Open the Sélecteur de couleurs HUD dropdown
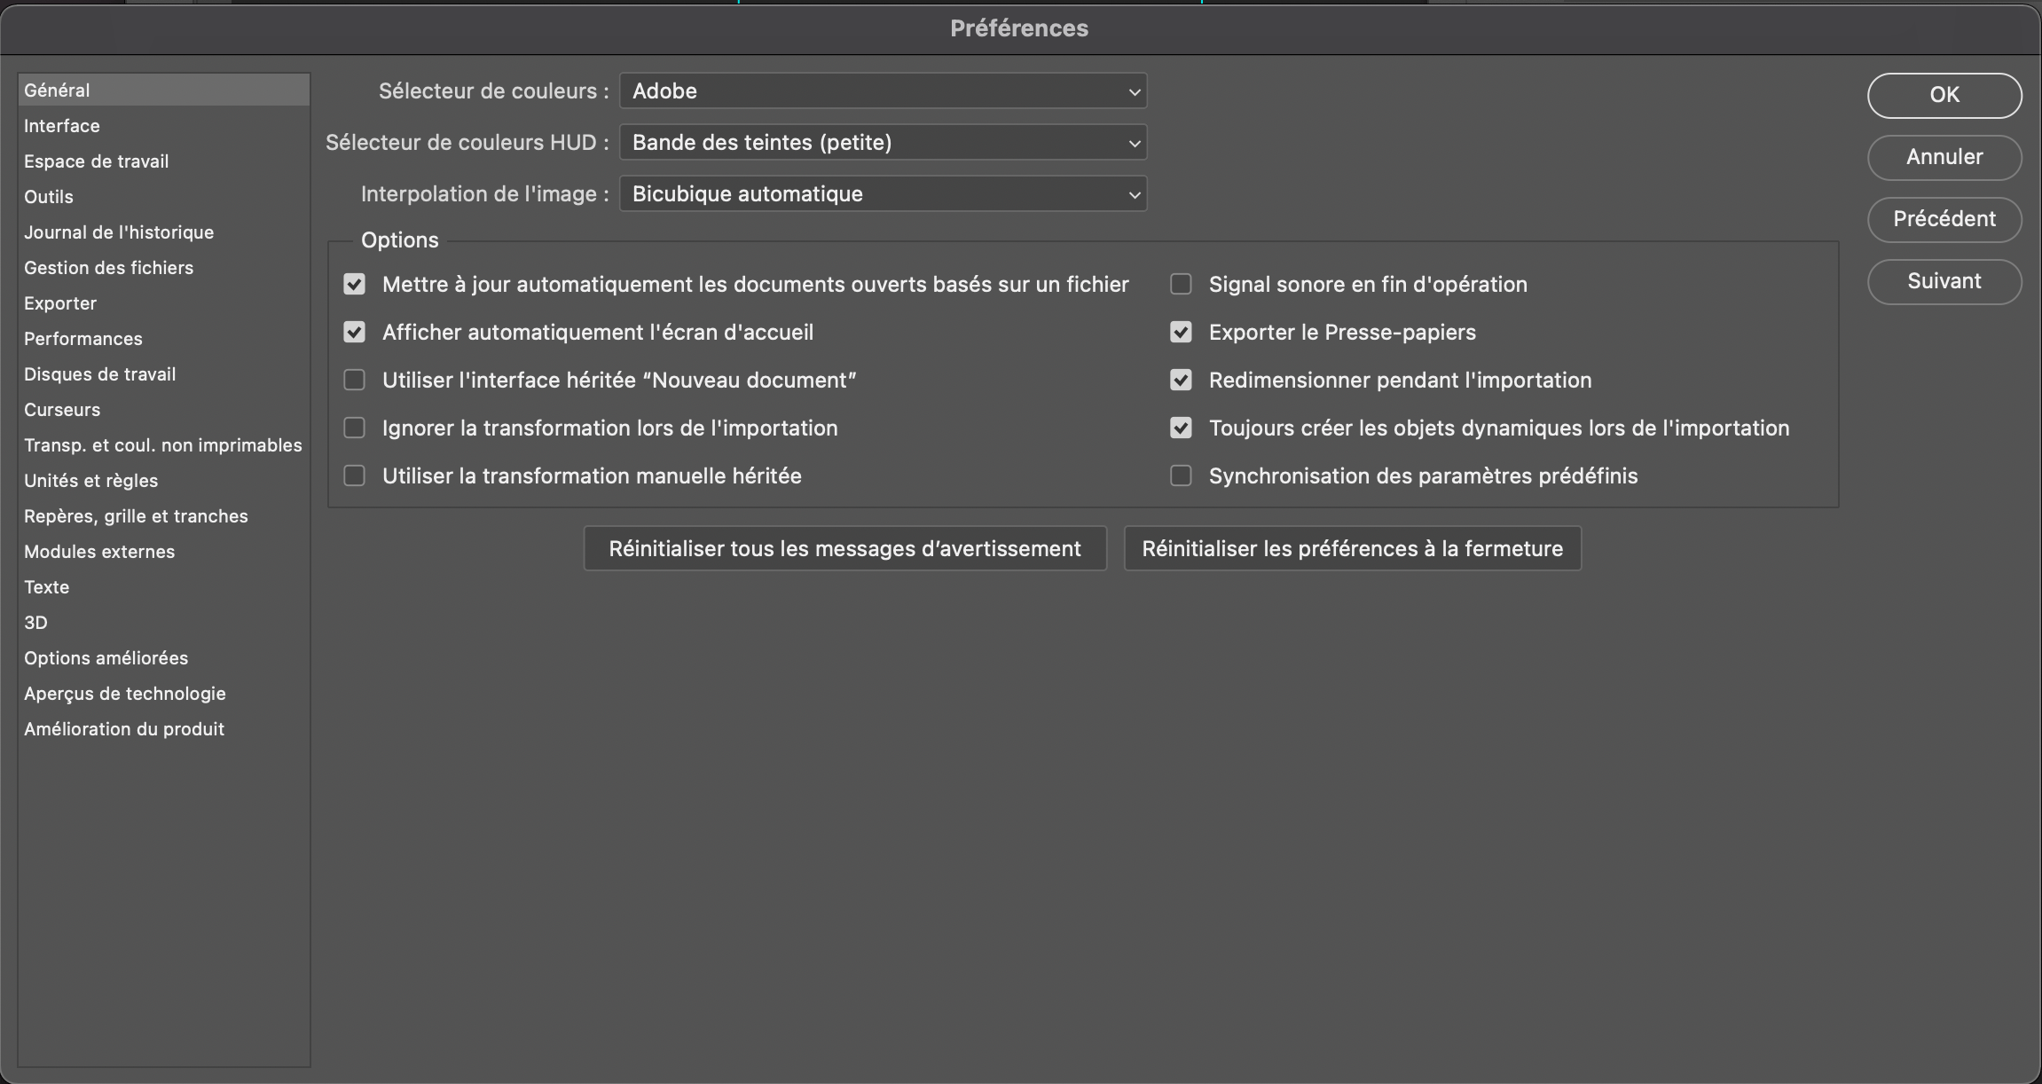The width and height of the screenshot is (2042, 1084). [x=882, y=142]
